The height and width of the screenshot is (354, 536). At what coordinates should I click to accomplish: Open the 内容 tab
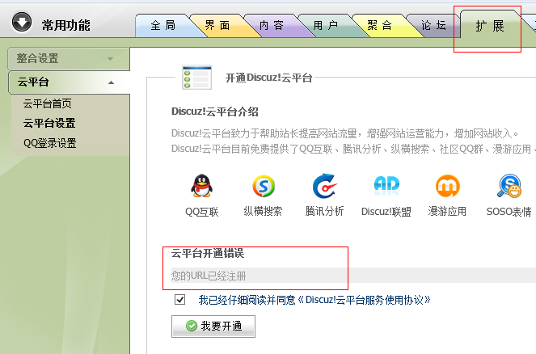272,25
